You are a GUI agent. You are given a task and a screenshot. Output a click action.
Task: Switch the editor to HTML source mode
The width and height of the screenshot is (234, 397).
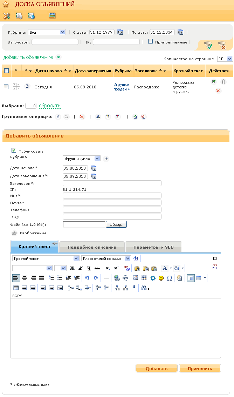(x=214, y=267)
